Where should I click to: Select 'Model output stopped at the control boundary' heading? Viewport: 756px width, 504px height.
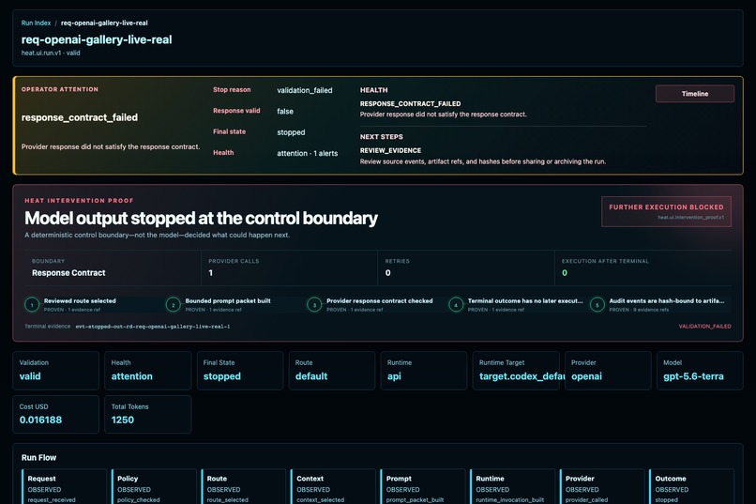(x=201, y=218)
